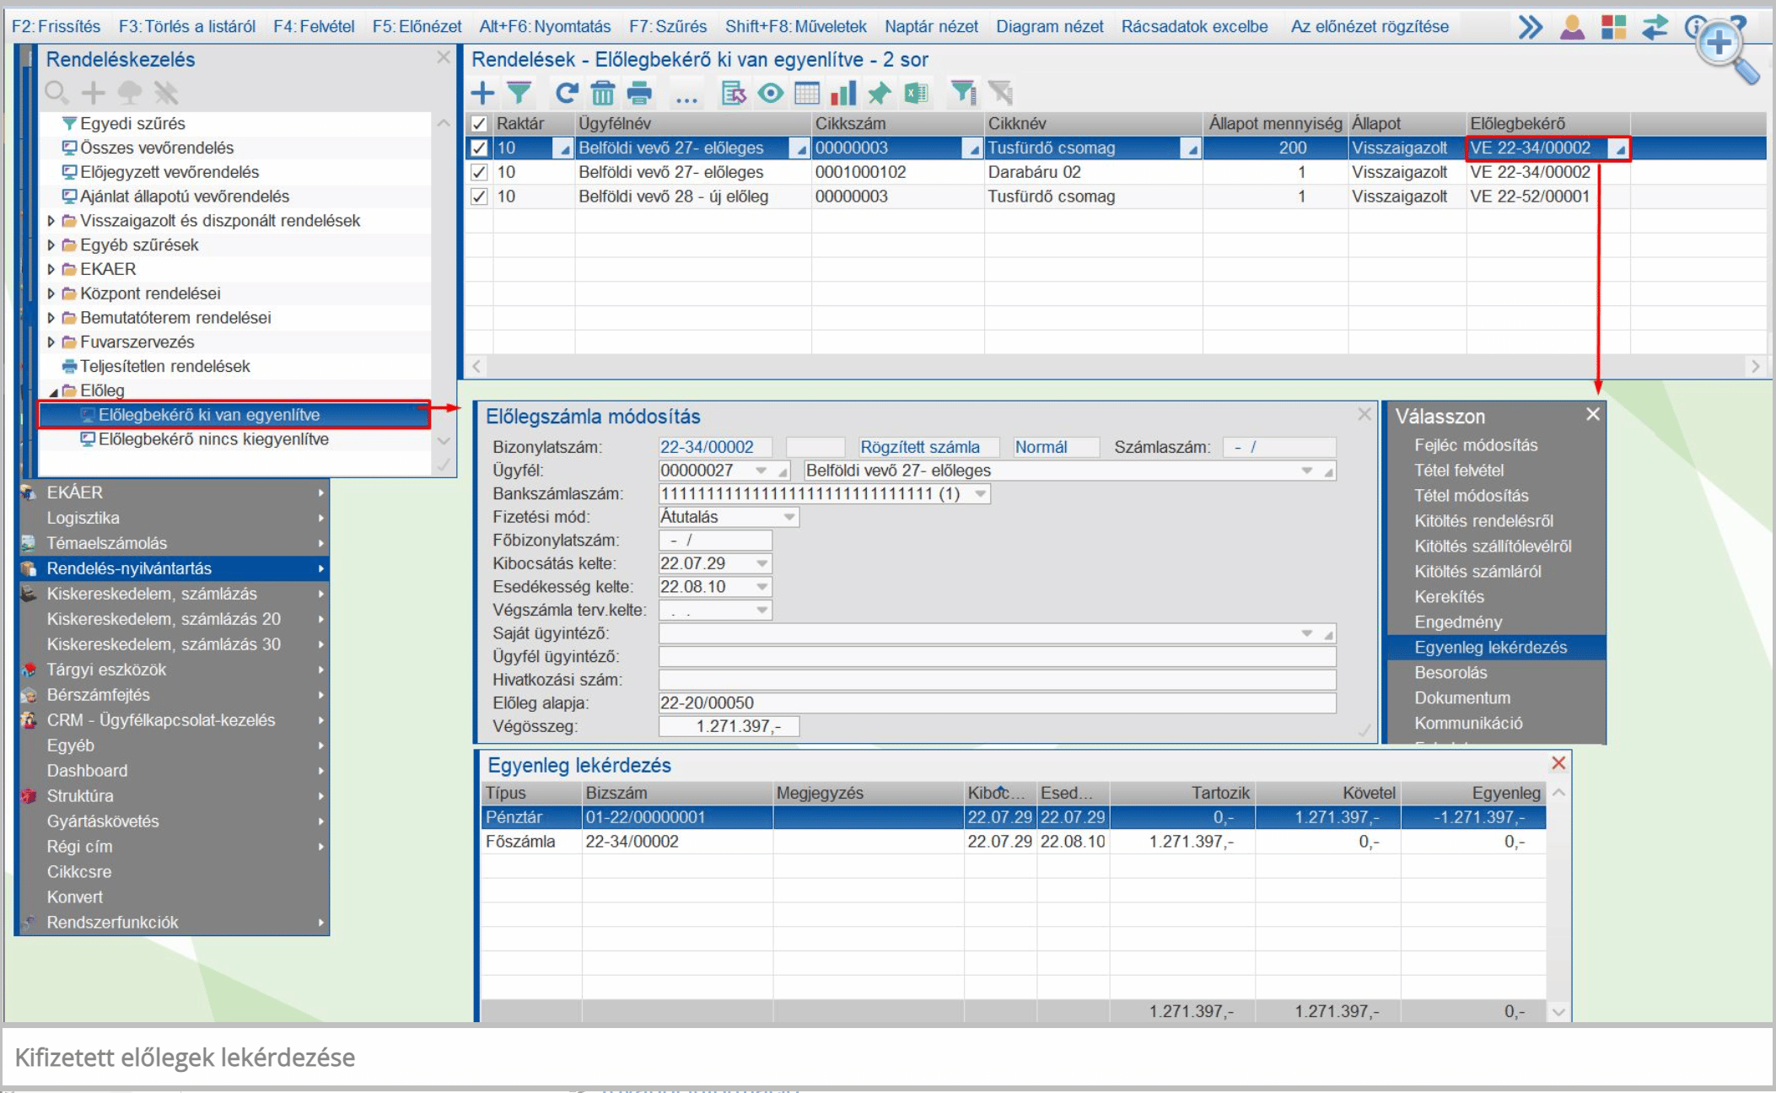Click the printer icon in orders toolbar
This screenshot has height=1093, width=1776.
(640, 93)
